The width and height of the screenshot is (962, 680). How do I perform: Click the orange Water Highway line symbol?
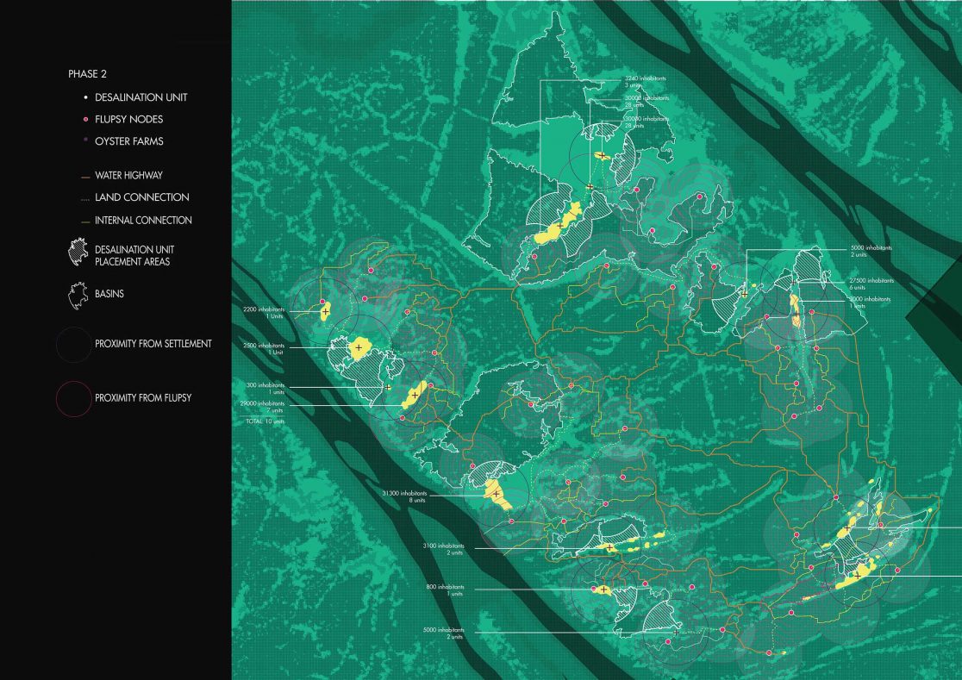[76, 176]
